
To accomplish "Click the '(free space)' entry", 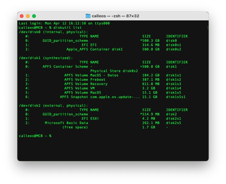I will point(75,127).
